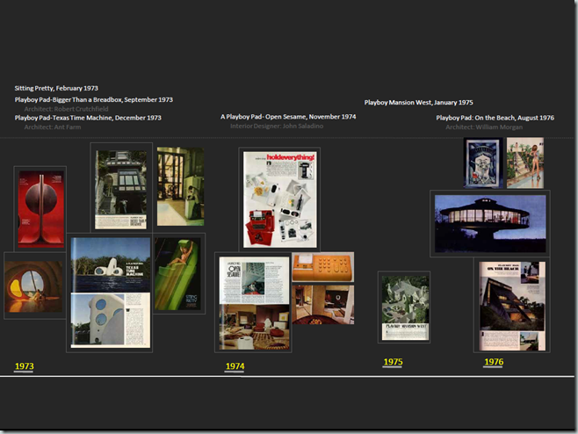Open the Playboy Mansion West aerial thumbnail
Viewport: 578px width, 434px height.
point(404,307)
